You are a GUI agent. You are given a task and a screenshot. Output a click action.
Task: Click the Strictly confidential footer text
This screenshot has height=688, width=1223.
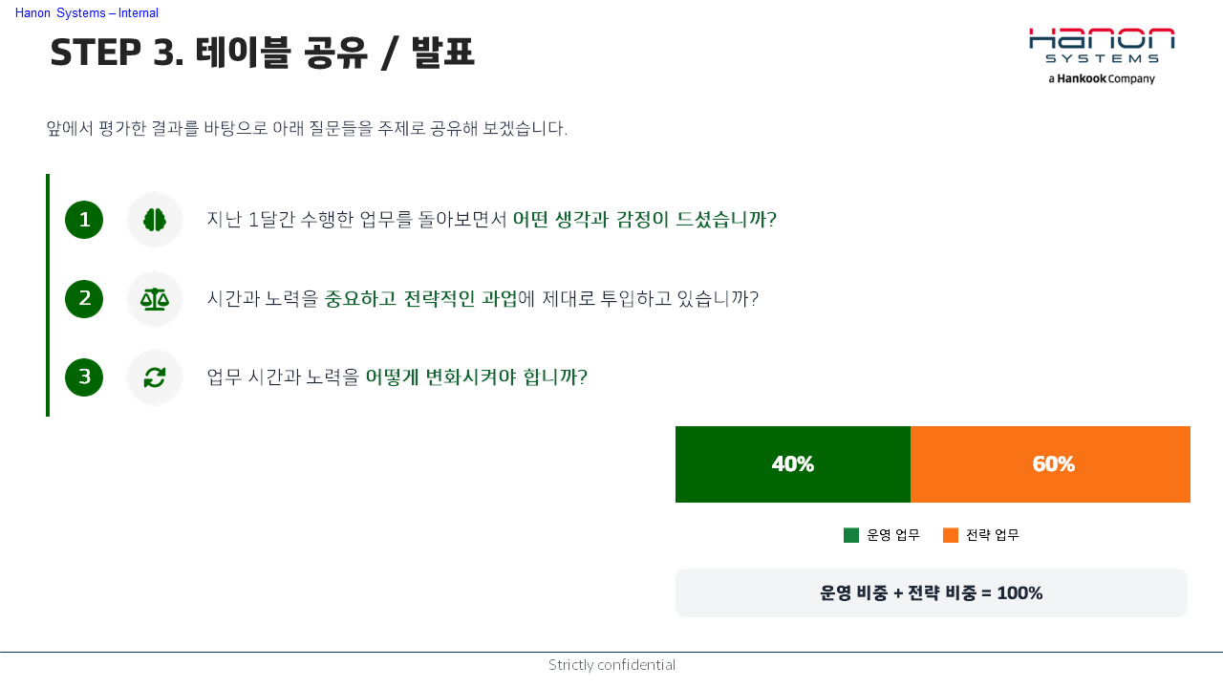(611, 665)
